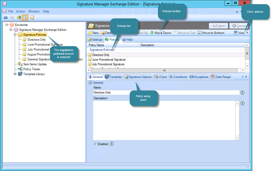Click info icon beside Description box
This screenshot has height=171, width=272.
[x=242, y=103]
